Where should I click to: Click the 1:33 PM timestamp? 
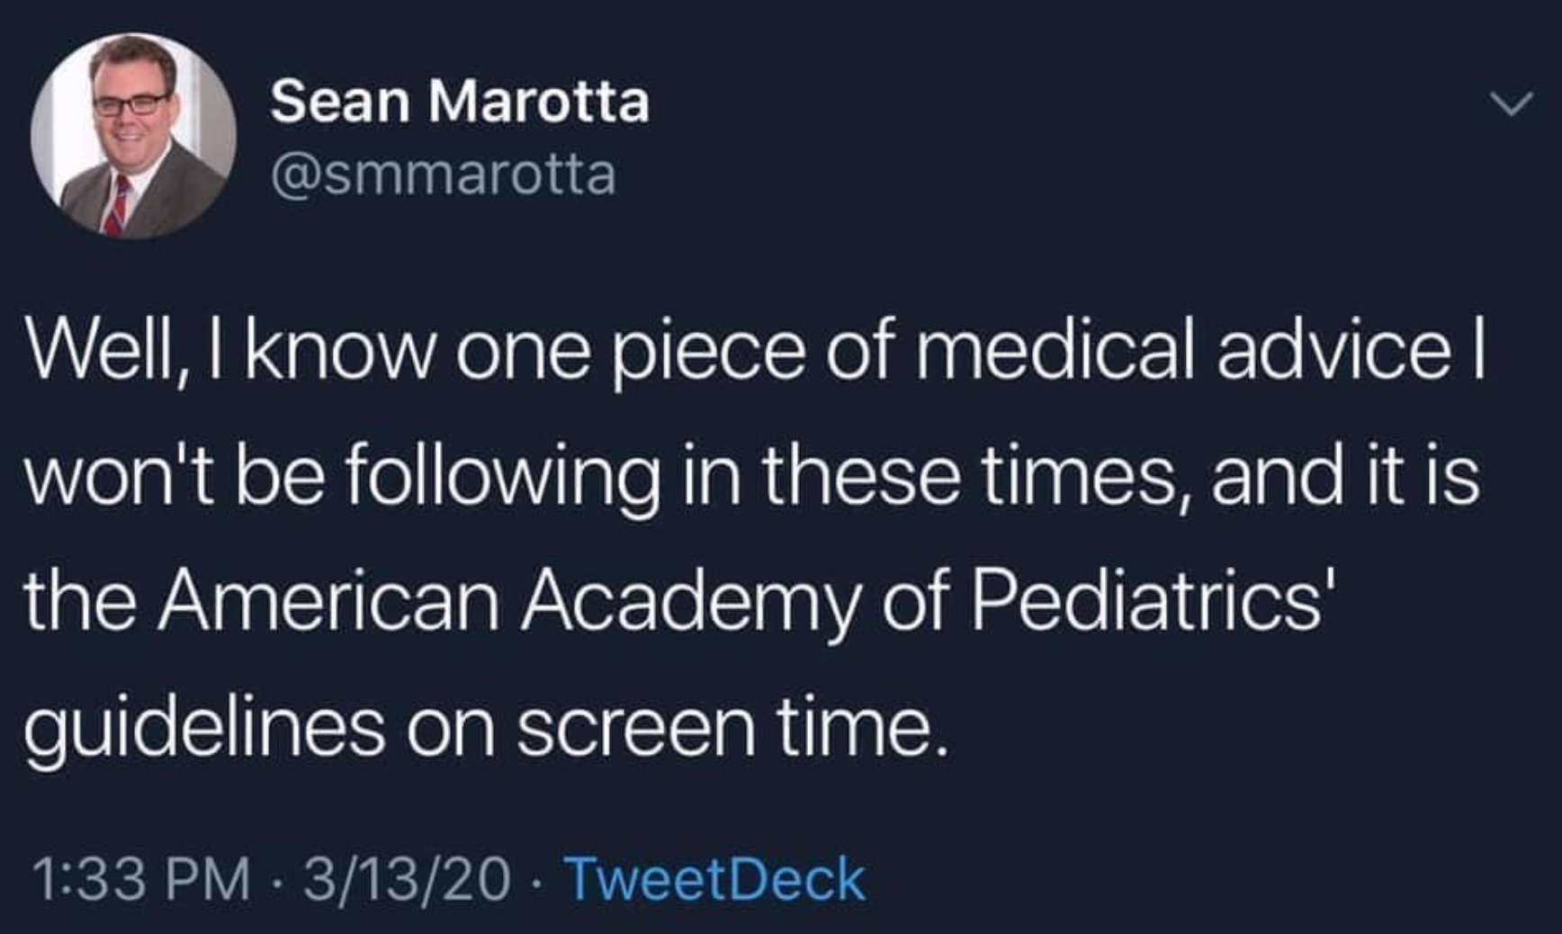141,878
